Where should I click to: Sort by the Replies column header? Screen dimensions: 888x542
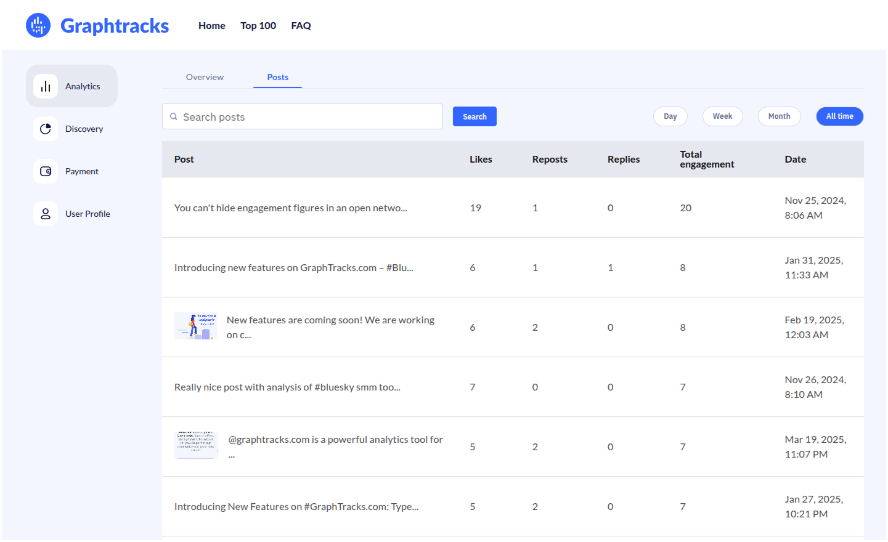tap(624, 159)
